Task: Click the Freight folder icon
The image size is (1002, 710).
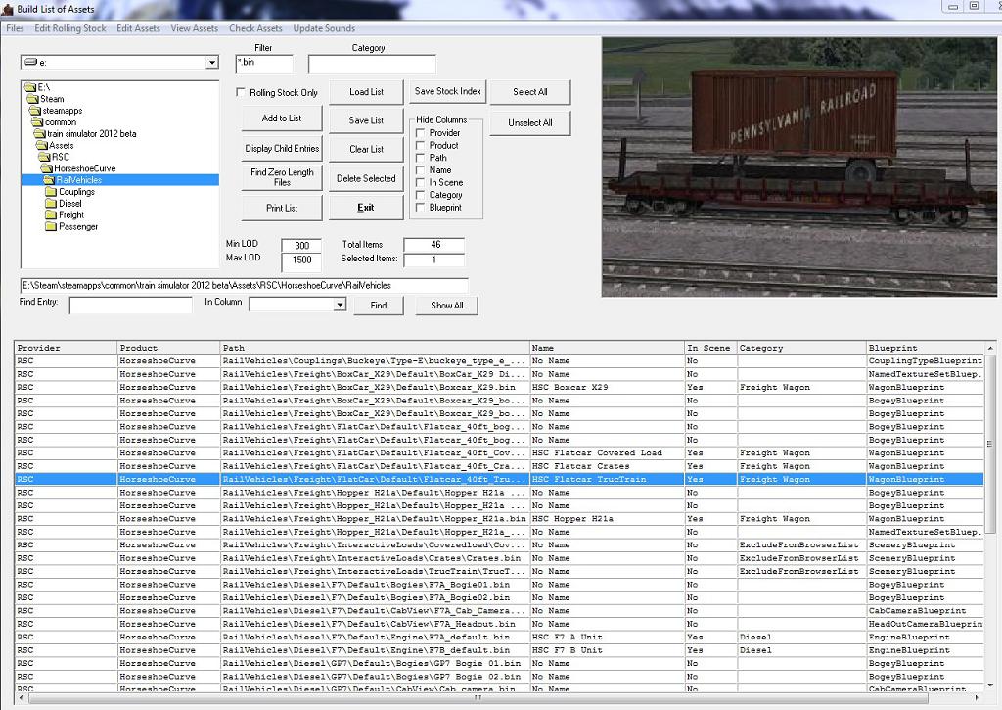Action: pyautogui.click(x=51, y=215)
